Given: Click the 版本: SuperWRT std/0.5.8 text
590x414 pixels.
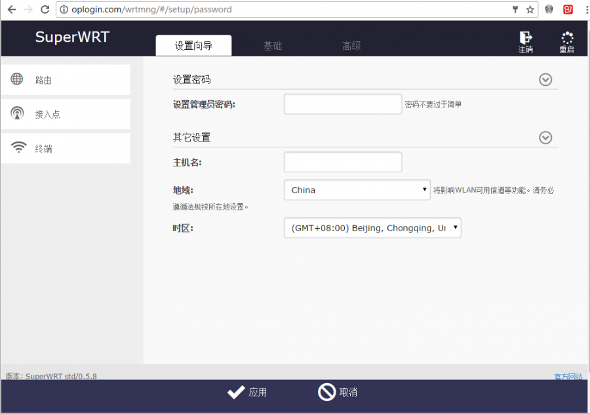Looking at the screenshot, I should 51,376.
